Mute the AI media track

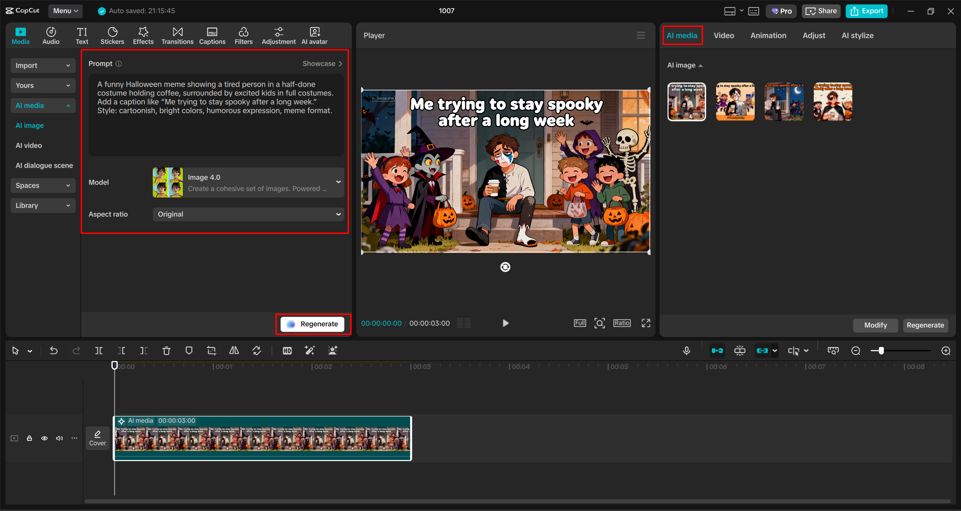click(x=59, y=438)
